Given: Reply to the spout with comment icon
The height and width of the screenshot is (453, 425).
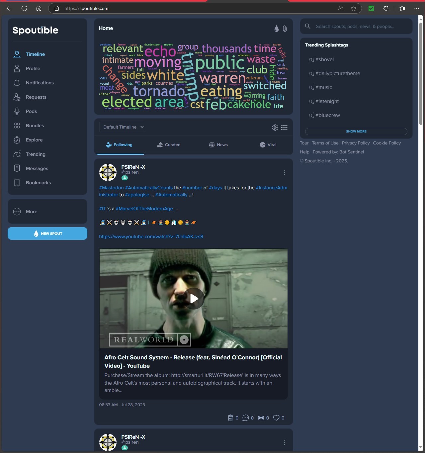Looking at the screenshot, I should [246, 418].
